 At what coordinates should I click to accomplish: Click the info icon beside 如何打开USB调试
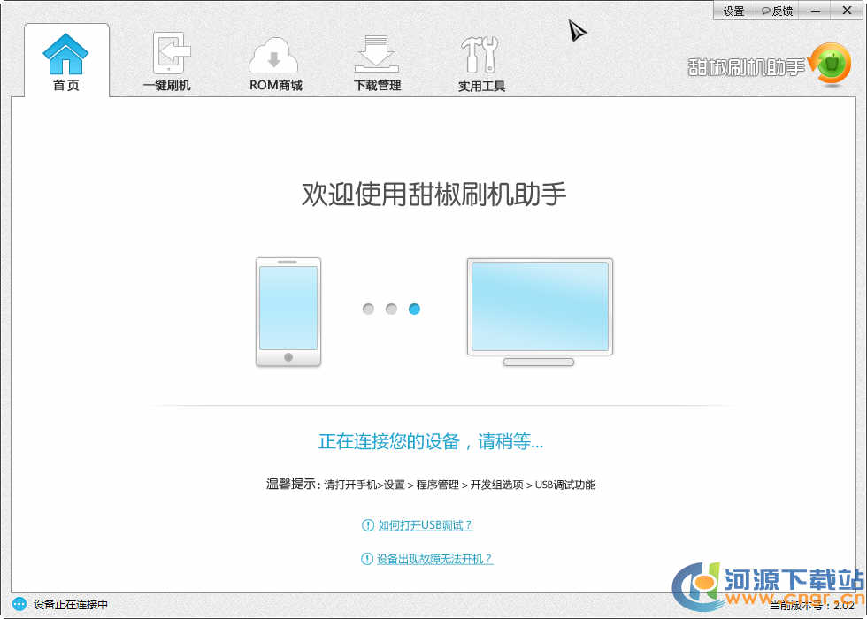368,525
